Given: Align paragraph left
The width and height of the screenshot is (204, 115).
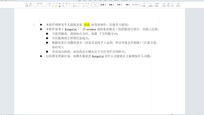Looking at the screenshot, I should pyautogui.click(x=67, y=6).
